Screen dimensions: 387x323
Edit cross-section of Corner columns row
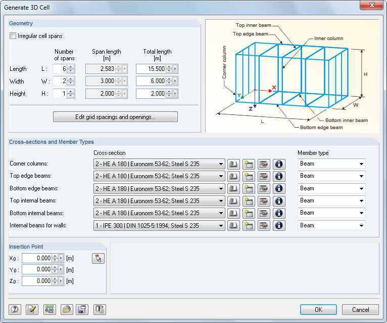(264, 164)
